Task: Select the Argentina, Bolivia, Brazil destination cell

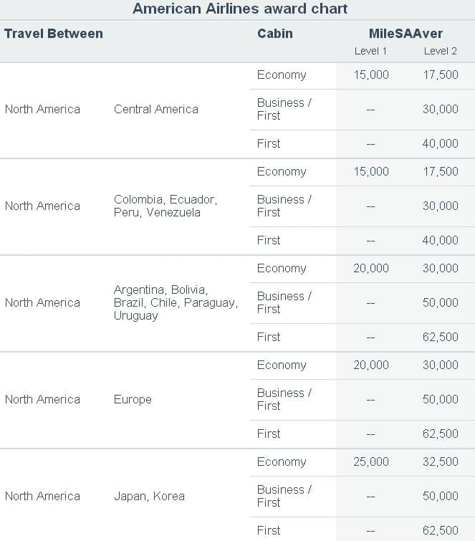Action: point(176,302)
